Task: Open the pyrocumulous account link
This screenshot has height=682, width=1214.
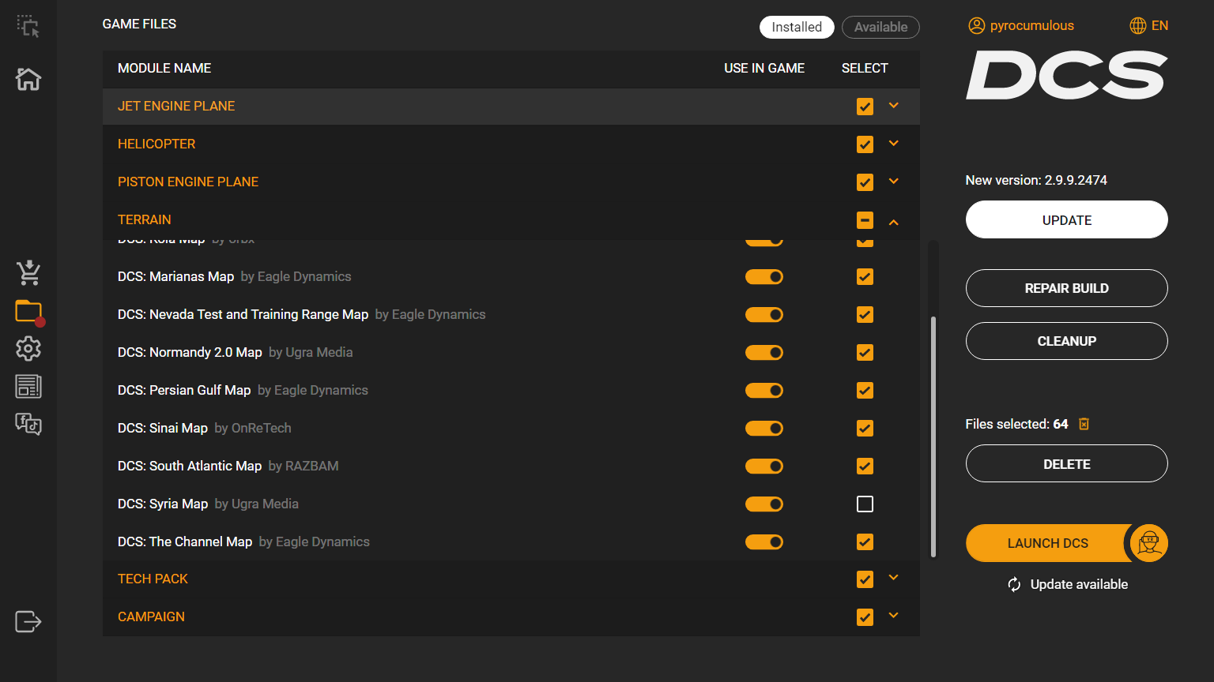Action: pos(1031,25)
